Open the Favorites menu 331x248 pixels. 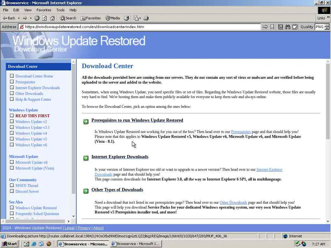[x=44, y=10]
